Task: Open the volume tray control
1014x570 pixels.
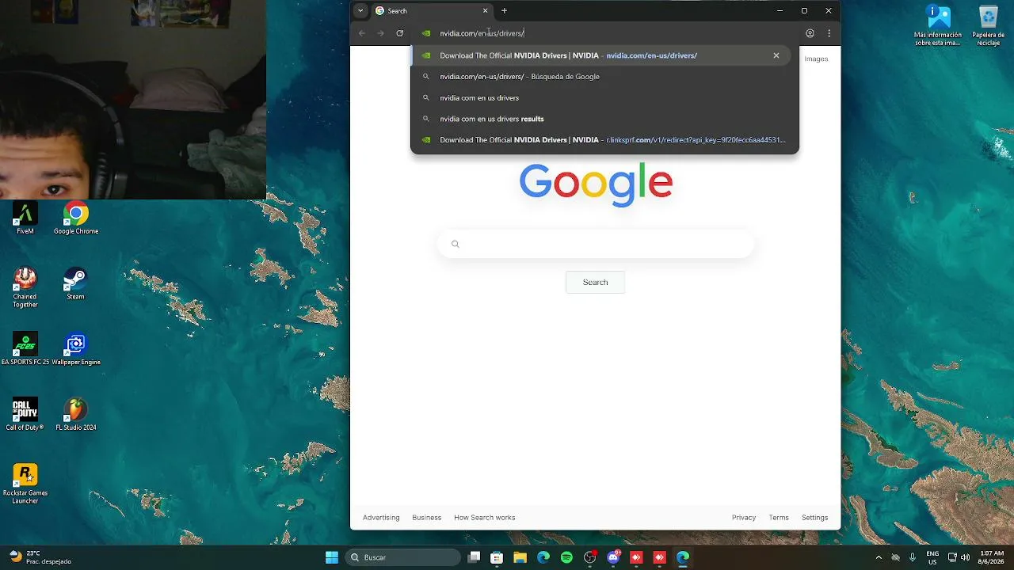Action: click(x=967, y=557)
